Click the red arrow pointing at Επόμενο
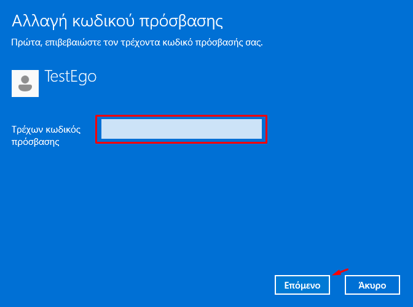 [340, 272]
